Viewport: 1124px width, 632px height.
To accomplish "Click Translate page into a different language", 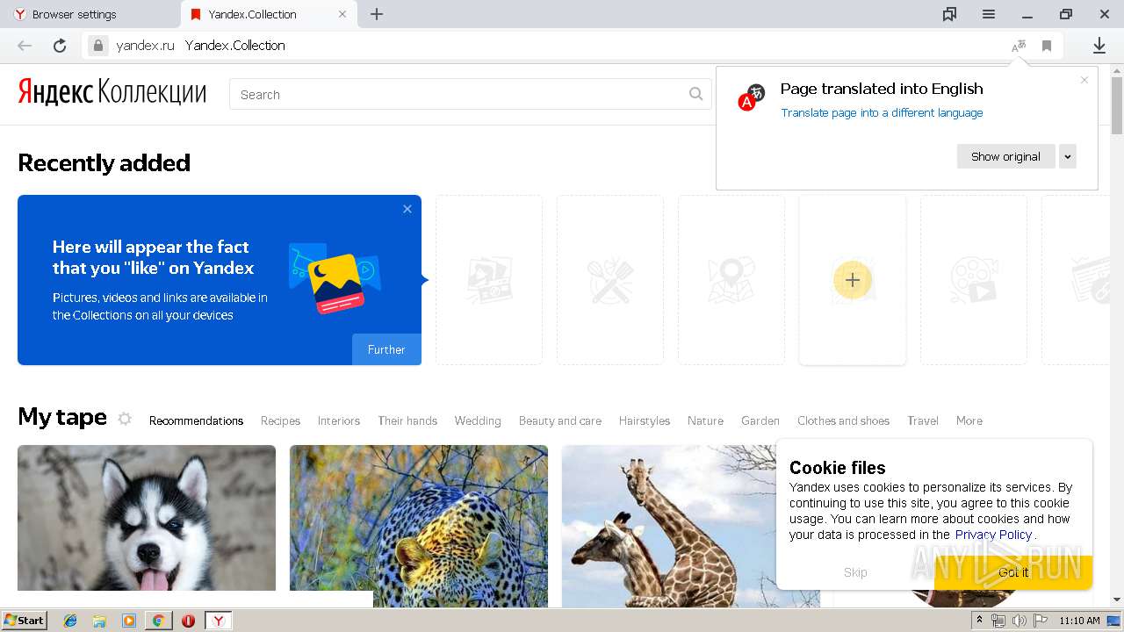I will click(x=882, y=112).
